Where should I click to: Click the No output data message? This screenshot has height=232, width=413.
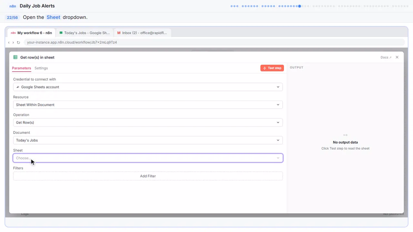345,142
